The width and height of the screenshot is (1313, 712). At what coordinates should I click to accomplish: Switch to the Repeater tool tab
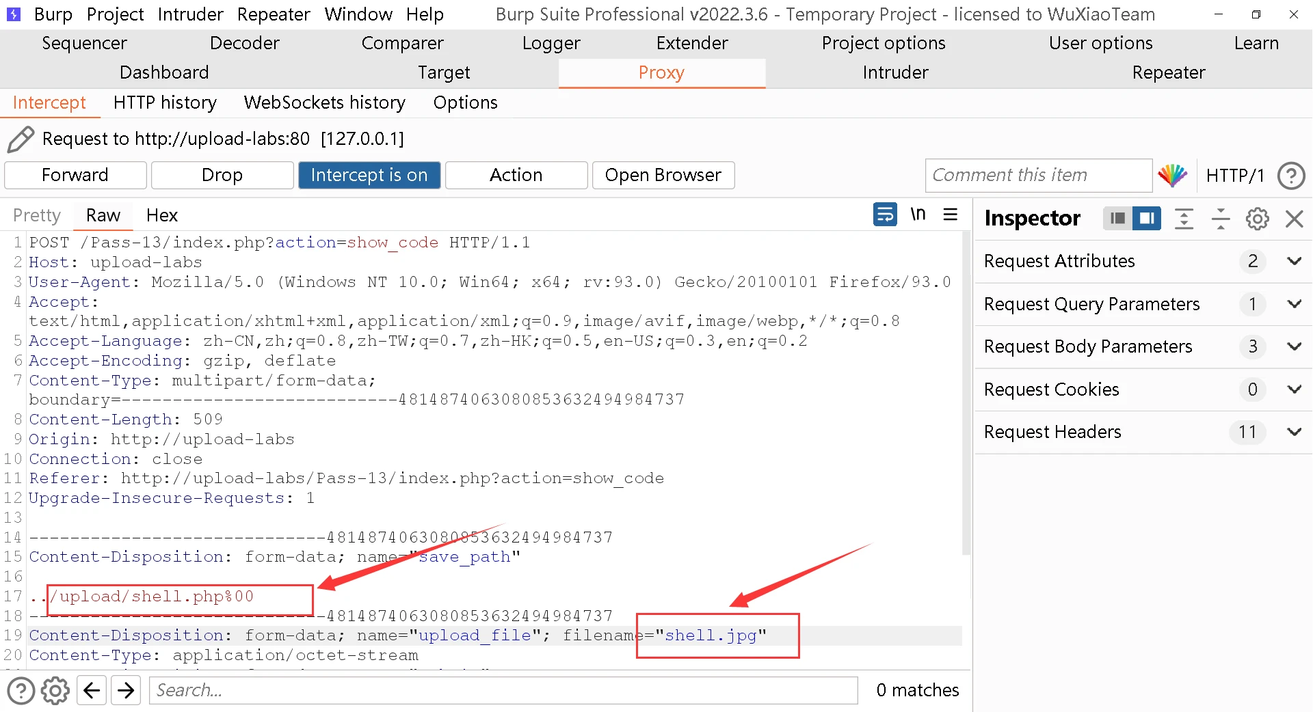[1169, 72]
